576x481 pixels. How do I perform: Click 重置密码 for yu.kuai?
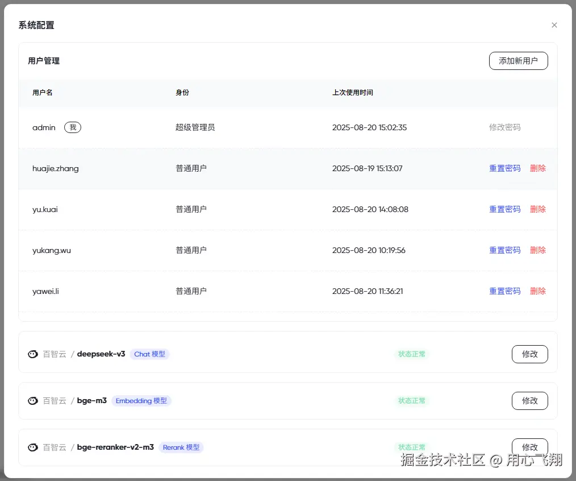[504, 209]
